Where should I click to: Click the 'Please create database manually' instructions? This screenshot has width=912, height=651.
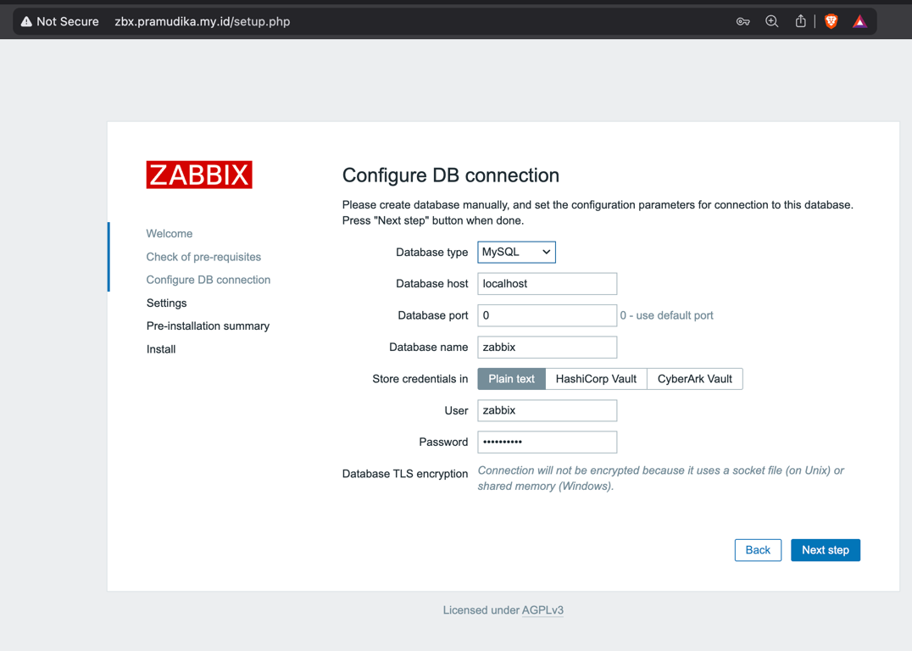pyautogui.click(x=598, y=213)
